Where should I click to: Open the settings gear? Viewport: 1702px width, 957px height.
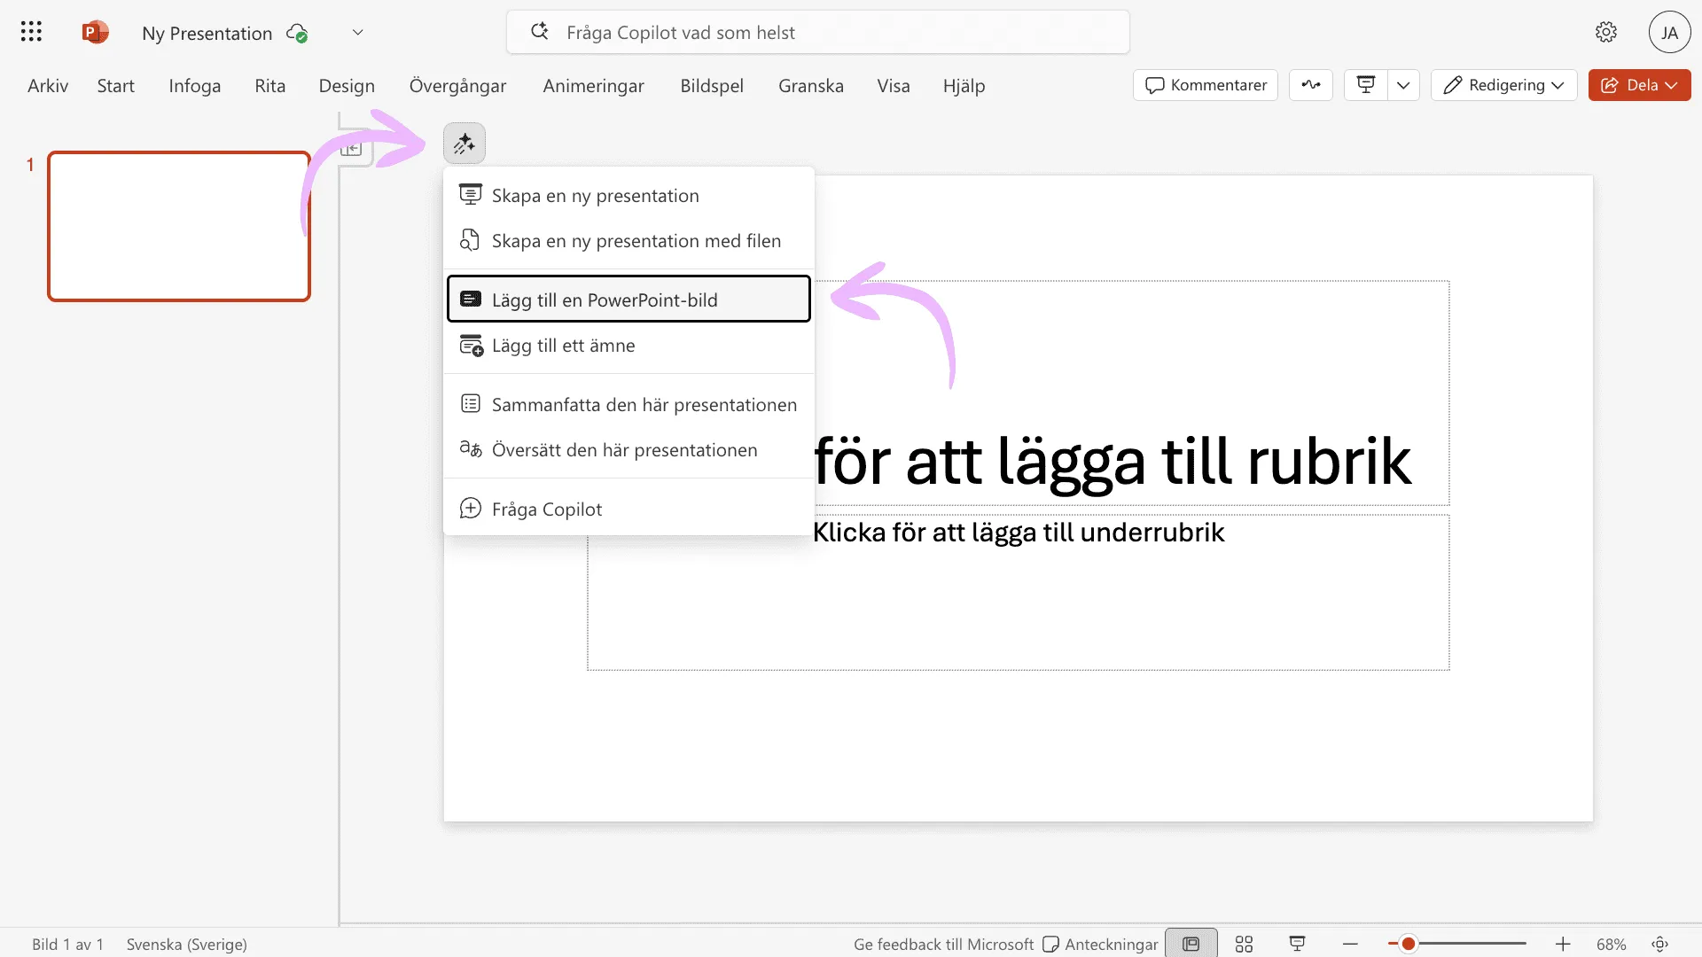point(1605,32)
